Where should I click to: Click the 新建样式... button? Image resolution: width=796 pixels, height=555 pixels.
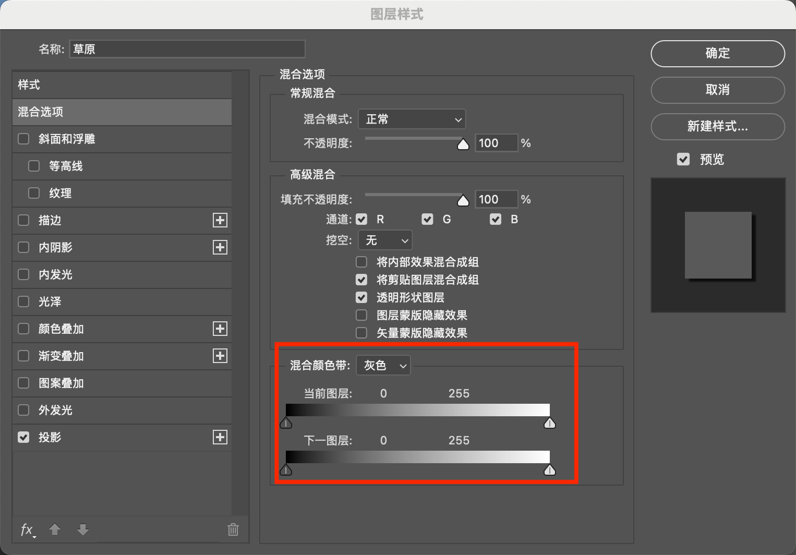coord(717,126)
